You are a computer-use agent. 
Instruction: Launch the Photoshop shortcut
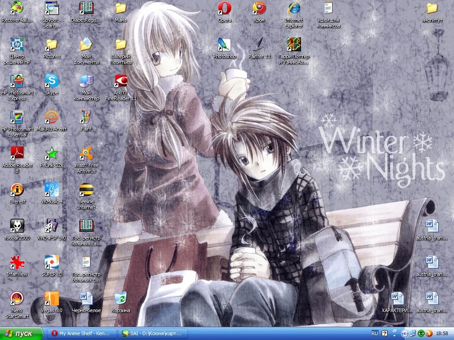tap(224, 48)
